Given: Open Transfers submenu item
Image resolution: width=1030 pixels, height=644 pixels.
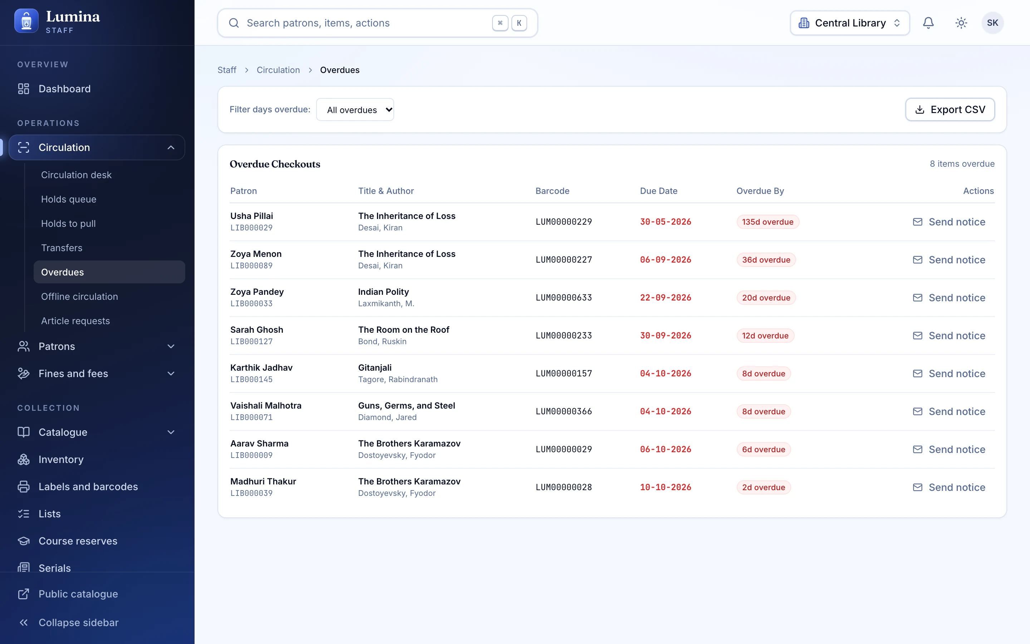Looking at the screenshot, I should pyautogui.click(x=109, y=248).
